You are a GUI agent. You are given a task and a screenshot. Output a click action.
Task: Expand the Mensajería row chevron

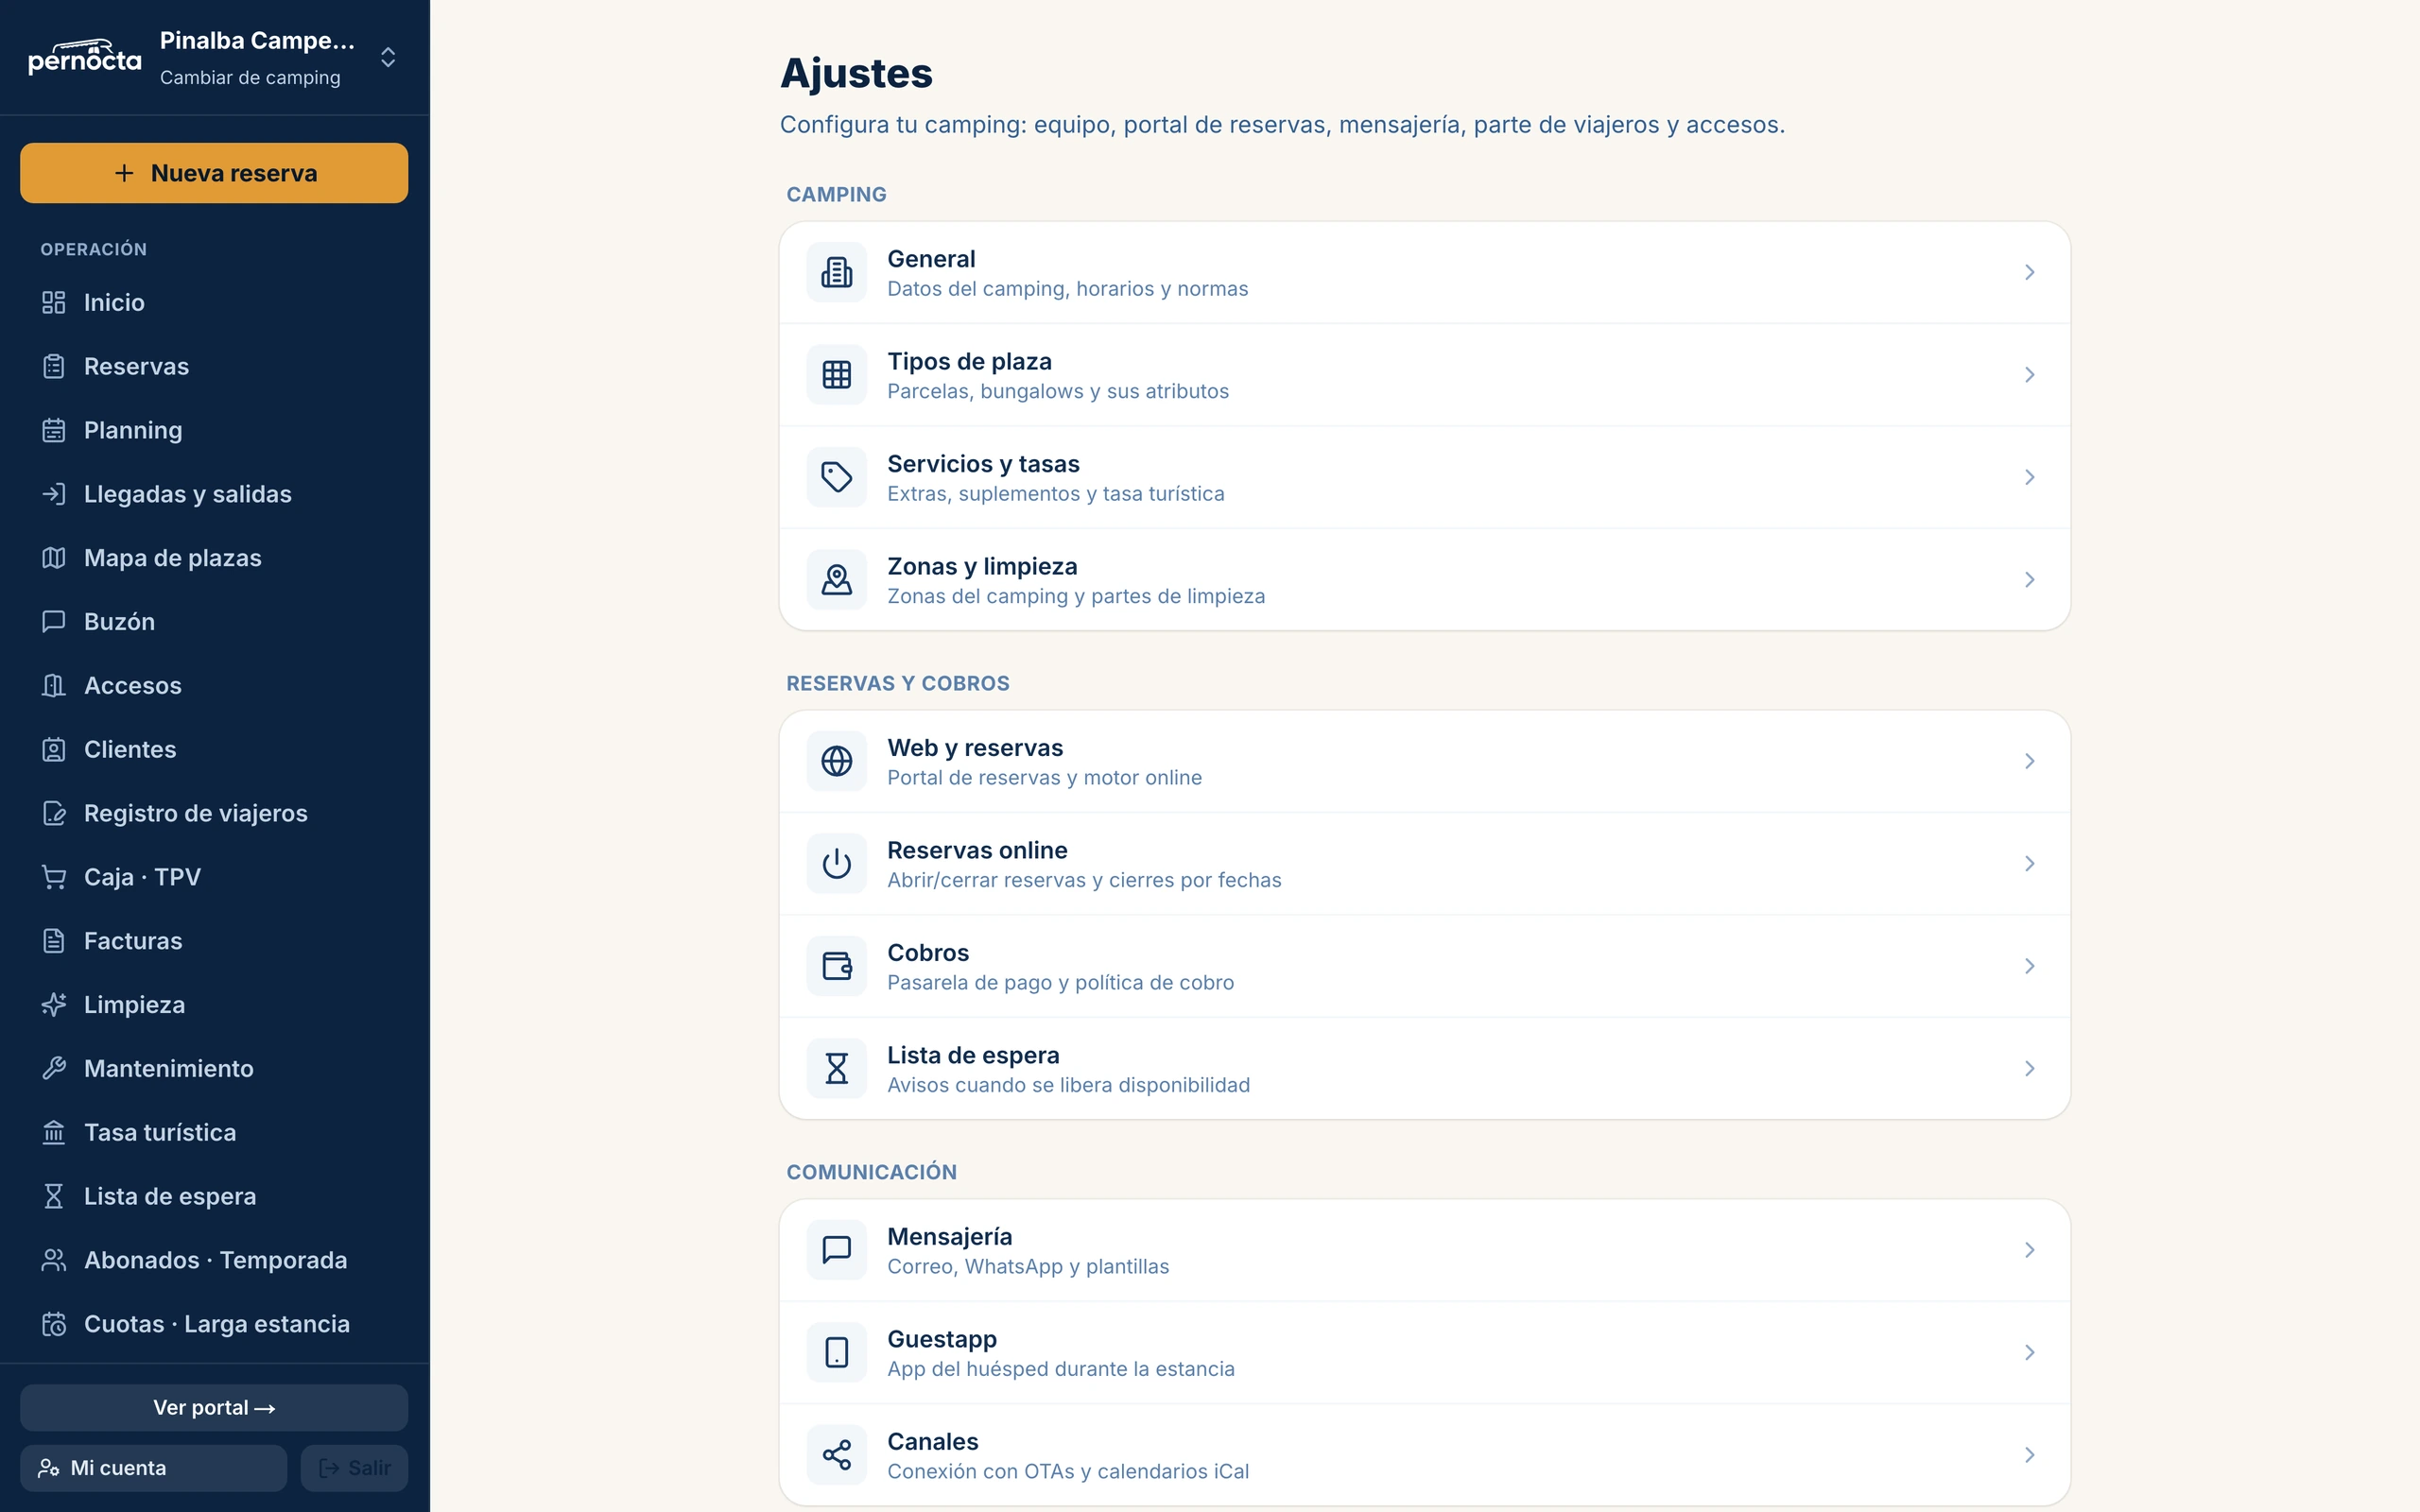click(x=2030, y=1250)
